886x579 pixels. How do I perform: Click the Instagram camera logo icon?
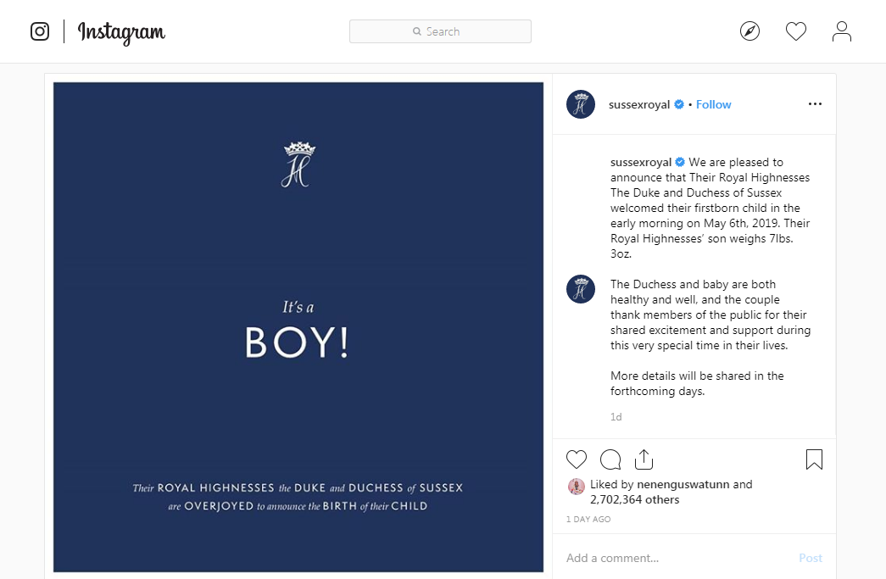(40, 31)
